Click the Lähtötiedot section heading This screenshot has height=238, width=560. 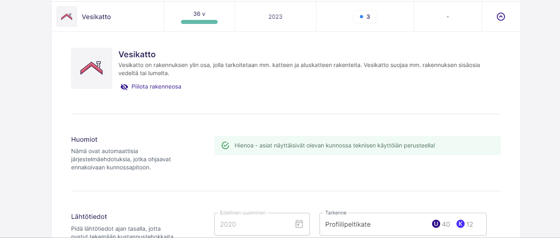point(89,216)
